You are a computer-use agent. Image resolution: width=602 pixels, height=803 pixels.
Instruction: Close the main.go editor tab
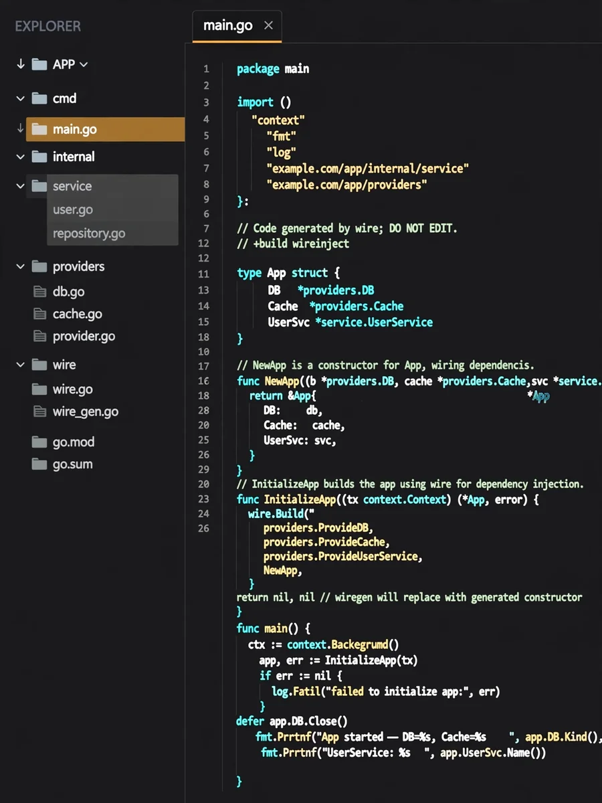pos(268,26)
